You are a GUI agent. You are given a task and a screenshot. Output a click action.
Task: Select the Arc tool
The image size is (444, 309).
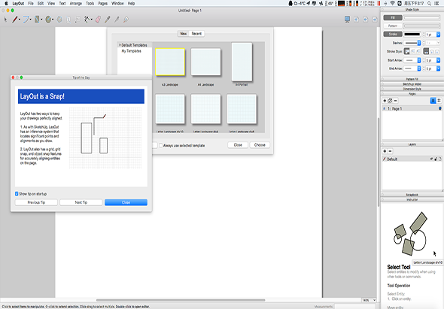point(26,20)
